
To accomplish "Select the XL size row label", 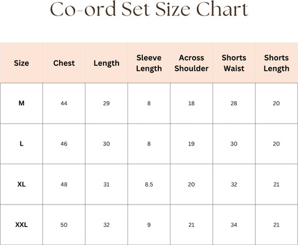I will pyautogui.click(x=21, y=184).
